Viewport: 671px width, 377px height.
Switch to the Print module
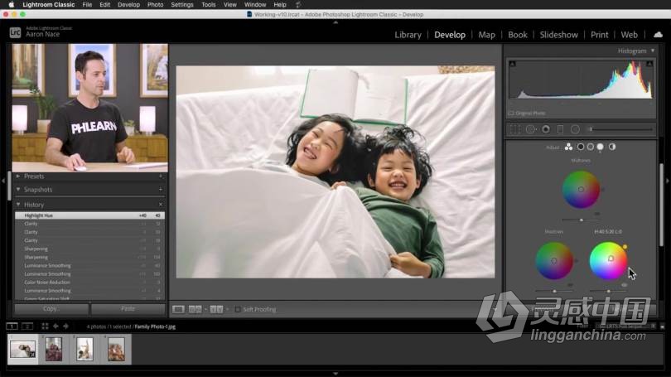pos(599,35)
